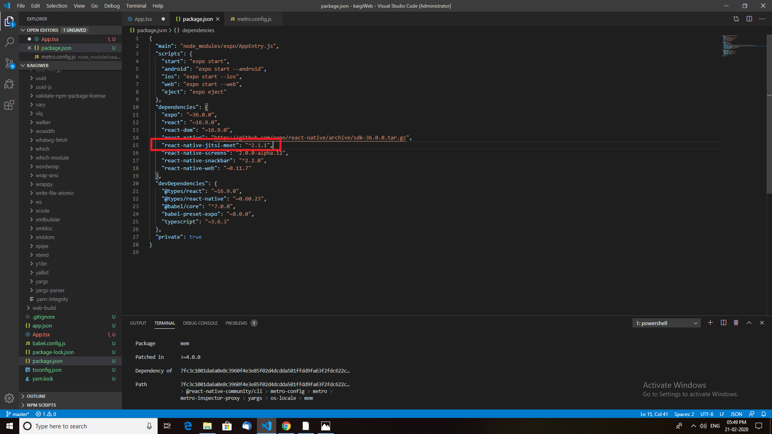The image size is (772, 434).
Task: Open the Source Control view
Action: (x=9, y=63)
